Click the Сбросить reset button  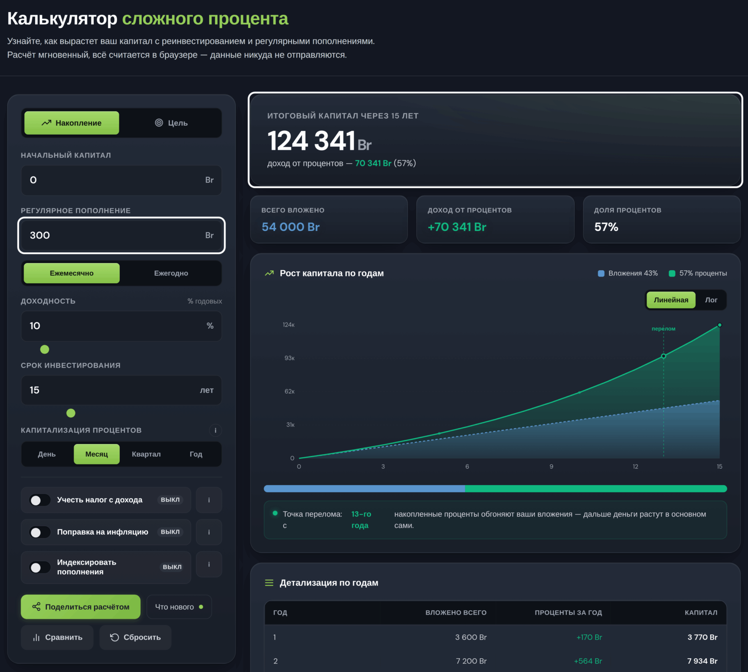(135, 637)
